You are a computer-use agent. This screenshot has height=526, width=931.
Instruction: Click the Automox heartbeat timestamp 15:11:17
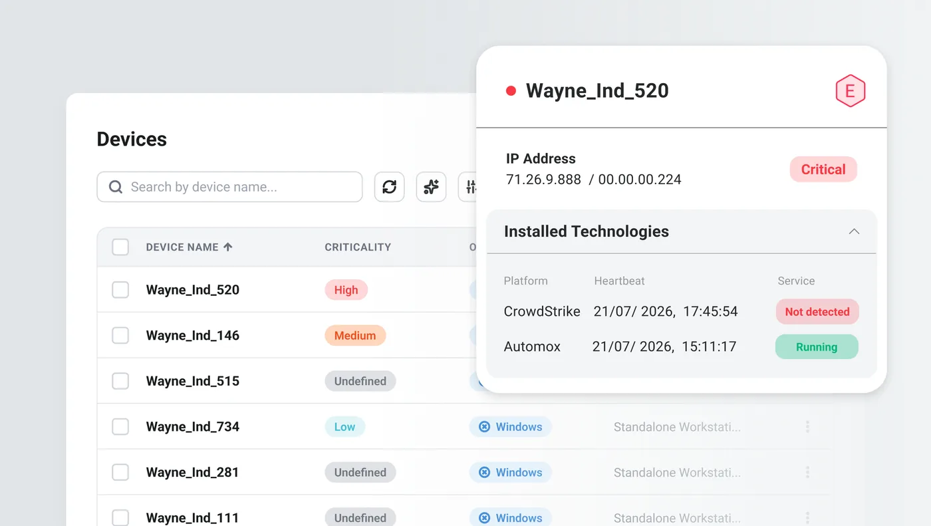tap(664, 346)
